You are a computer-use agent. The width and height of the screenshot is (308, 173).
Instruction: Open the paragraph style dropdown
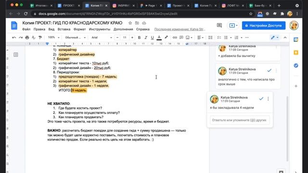coord(76,37)
